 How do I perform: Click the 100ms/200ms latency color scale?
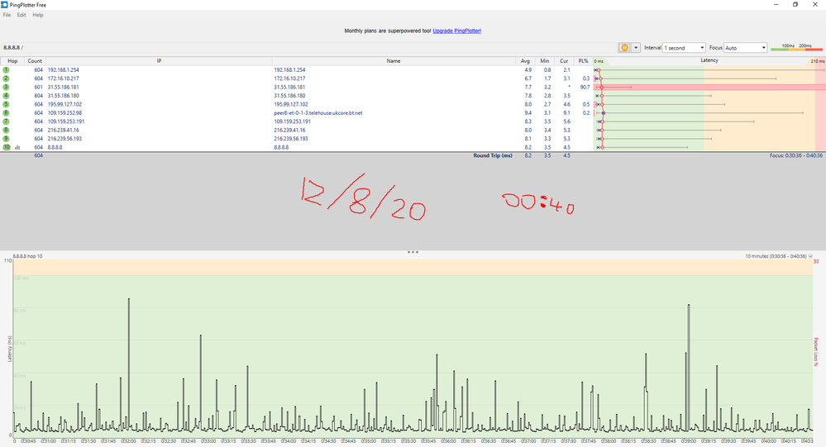pos(795,48)
